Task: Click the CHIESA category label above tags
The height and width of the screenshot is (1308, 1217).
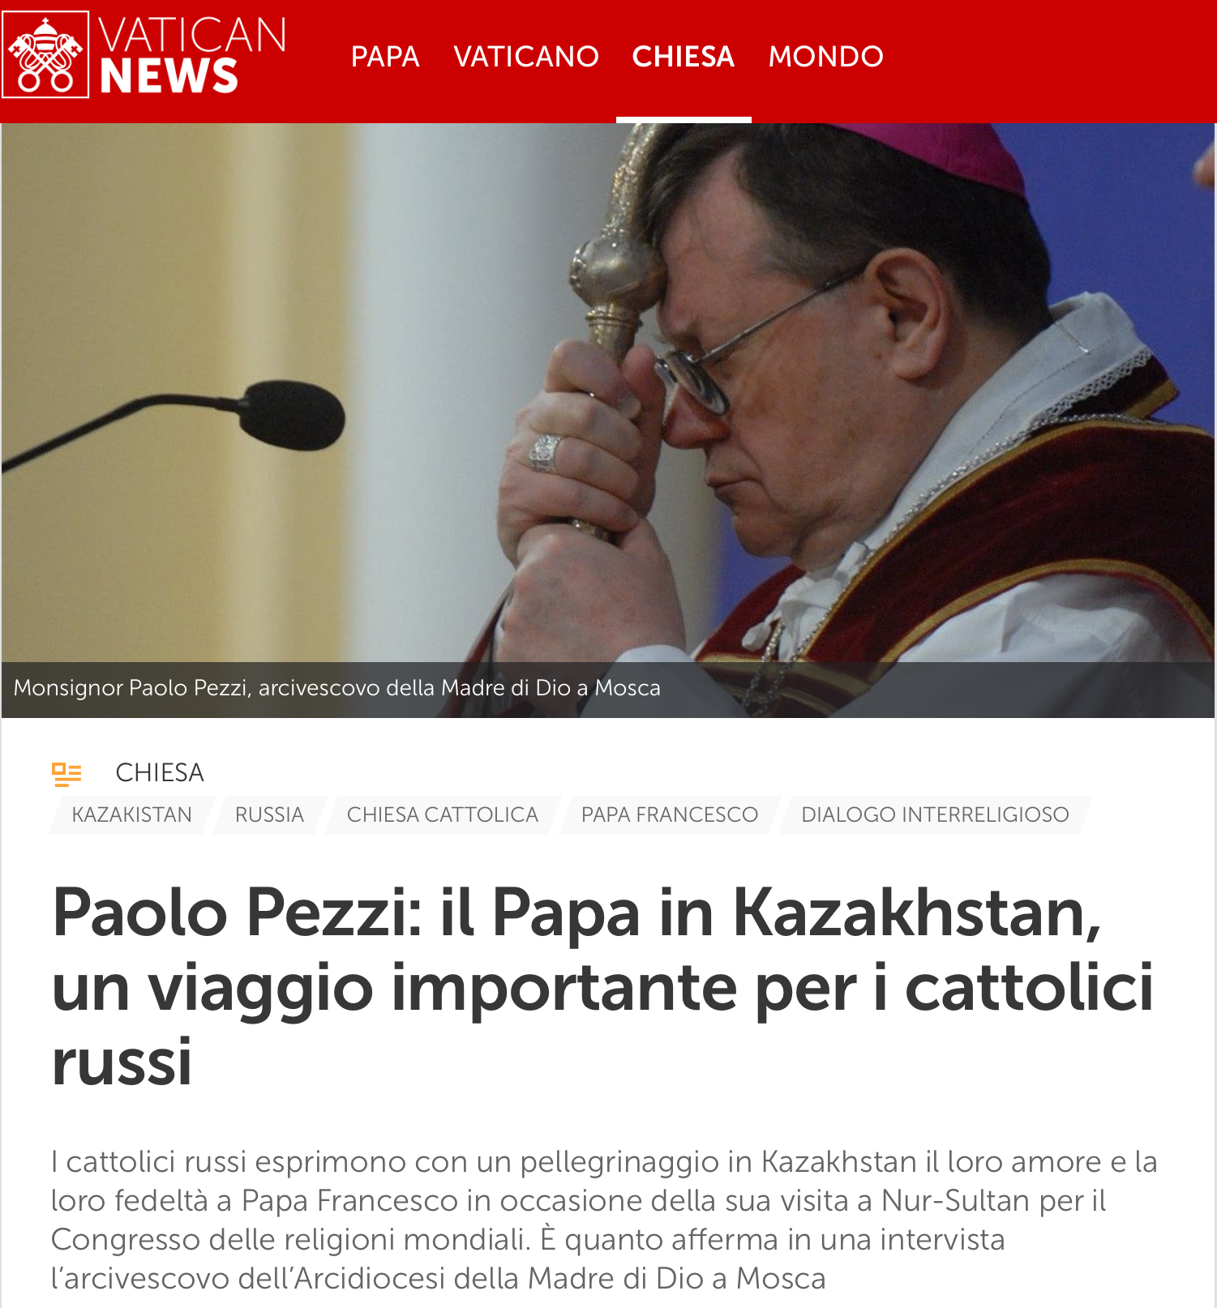Action: (160, 772)
